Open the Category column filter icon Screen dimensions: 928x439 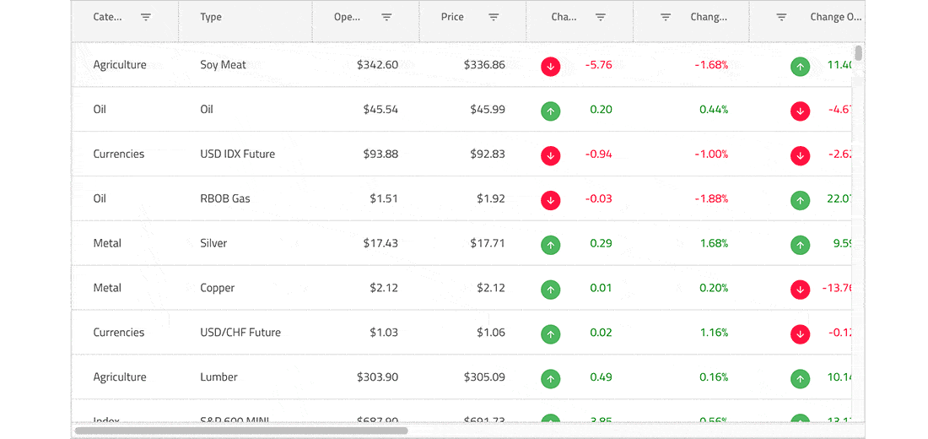[x=146, y=17]
